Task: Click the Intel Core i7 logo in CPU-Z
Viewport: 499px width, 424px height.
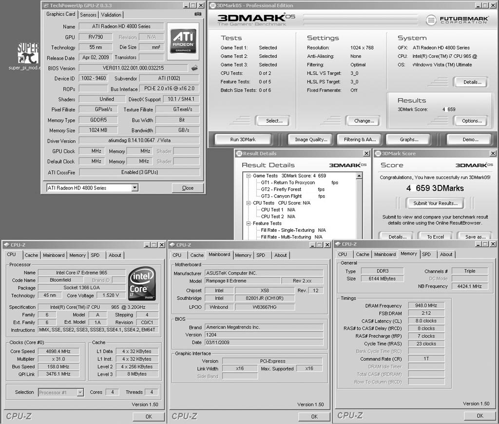Action: (142, 283)
